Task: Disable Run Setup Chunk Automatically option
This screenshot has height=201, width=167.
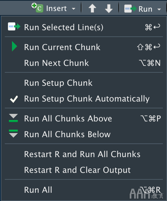Action: (84, 98)
